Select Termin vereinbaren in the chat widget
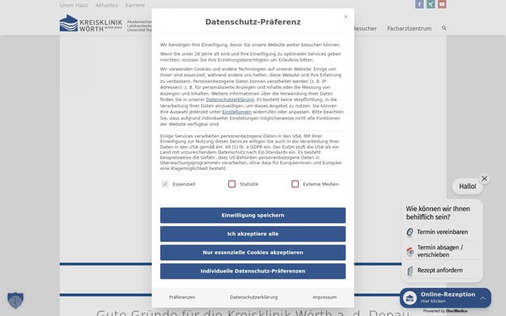Screen dimensions: 506x316 click(x=442, y=232)
